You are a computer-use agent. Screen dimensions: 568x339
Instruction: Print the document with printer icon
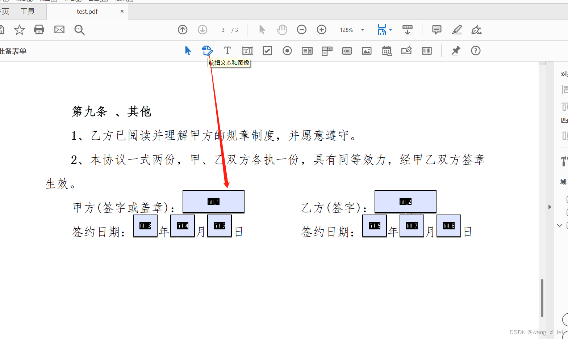[x=39, y=30]
